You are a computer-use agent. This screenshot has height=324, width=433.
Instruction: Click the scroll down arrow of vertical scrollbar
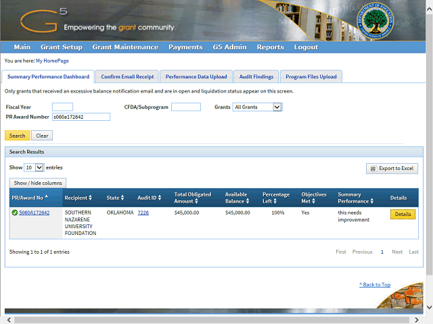coord(430,307)
